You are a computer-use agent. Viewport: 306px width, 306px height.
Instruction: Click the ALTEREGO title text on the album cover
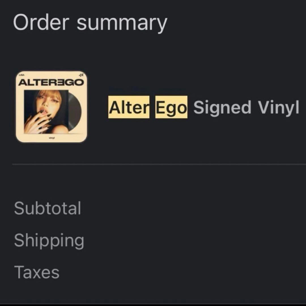click(51, 82)
